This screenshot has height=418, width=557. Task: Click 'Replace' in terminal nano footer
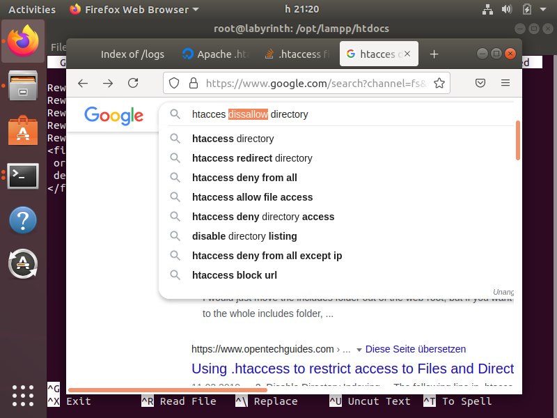click(276, 401)
